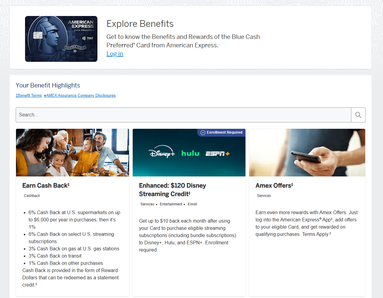Open the Earn Cash Back card title
Image resolution: width=383 pixels, height=298 pixels.
click(x=46, y=185)
